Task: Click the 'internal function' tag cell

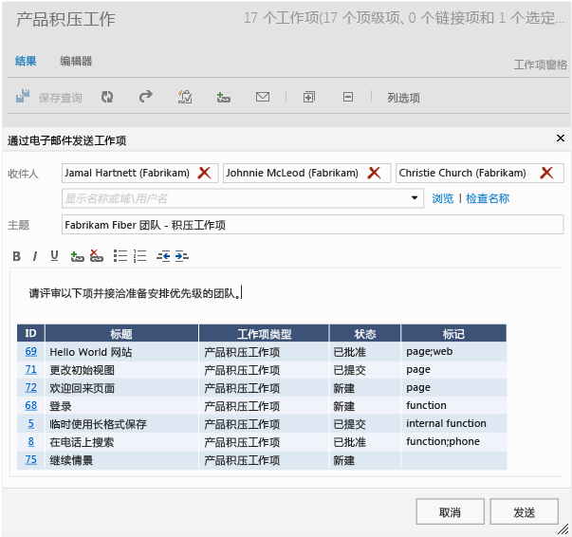Action: click(x=453, y=423)
